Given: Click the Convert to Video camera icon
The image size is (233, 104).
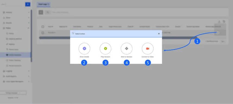Looking at the screenshot, I should coord(147,48).
